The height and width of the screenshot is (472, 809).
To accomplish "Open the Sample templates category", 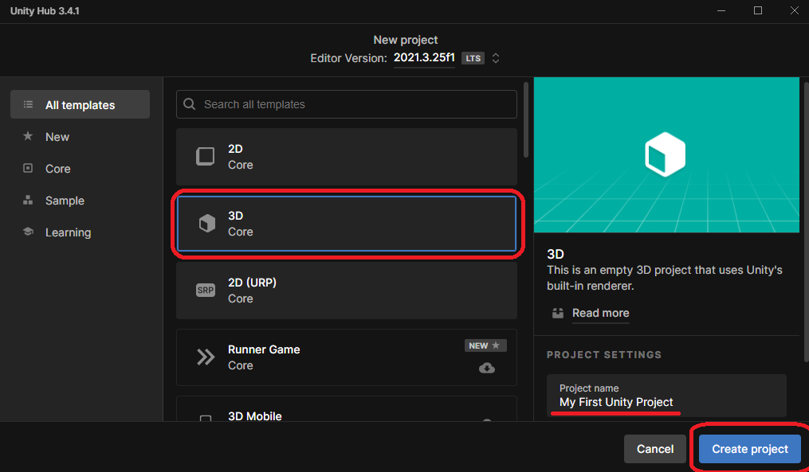I will (x=65, y=201).
